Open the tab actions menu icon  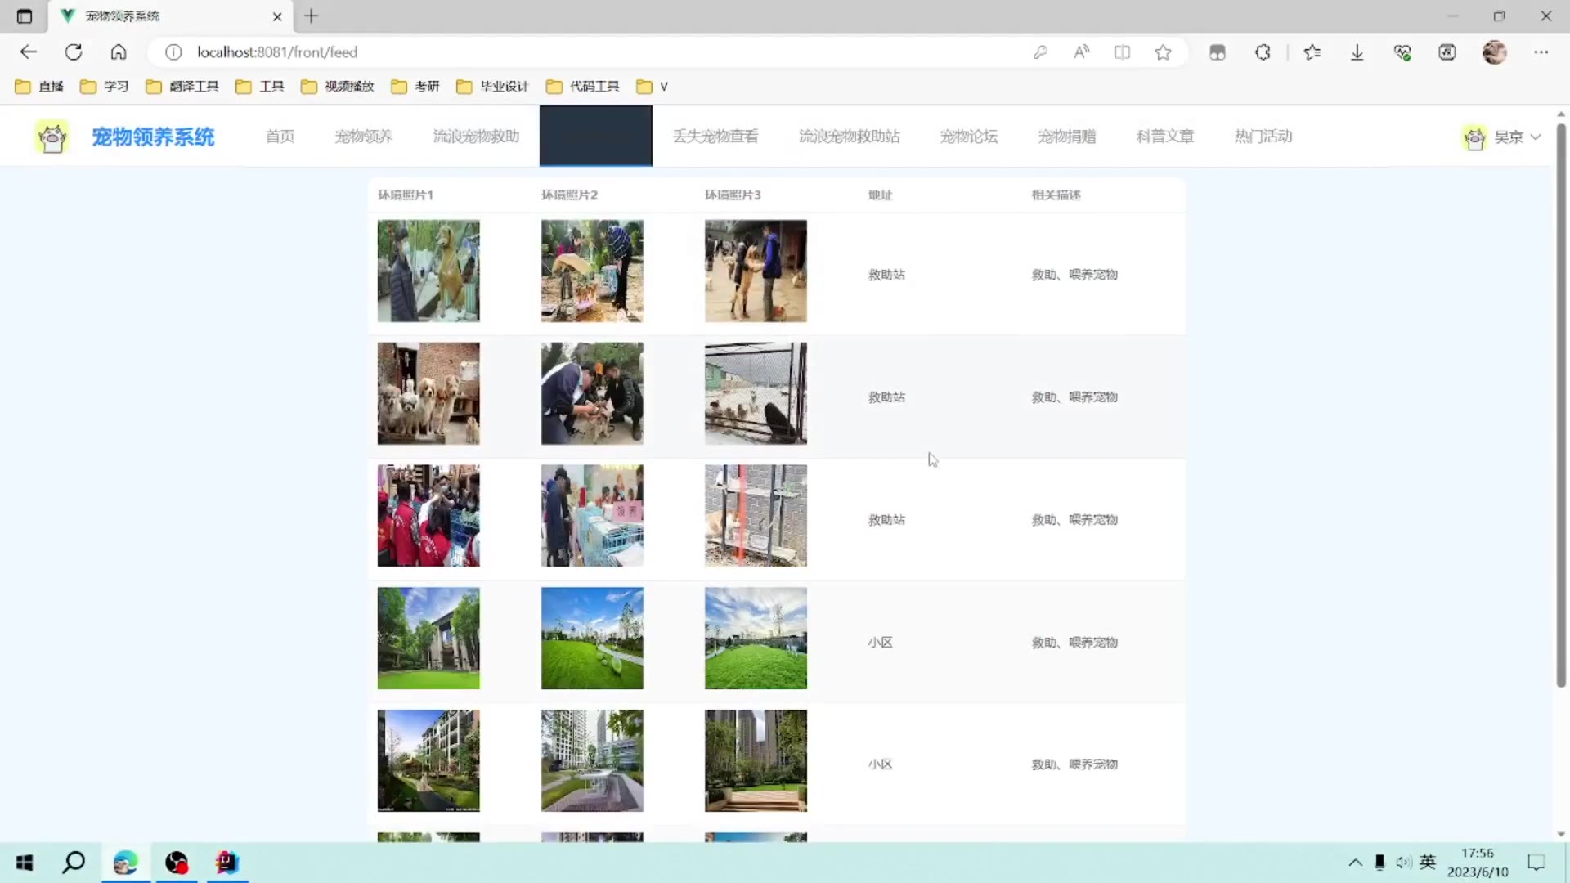coord(25,16)
